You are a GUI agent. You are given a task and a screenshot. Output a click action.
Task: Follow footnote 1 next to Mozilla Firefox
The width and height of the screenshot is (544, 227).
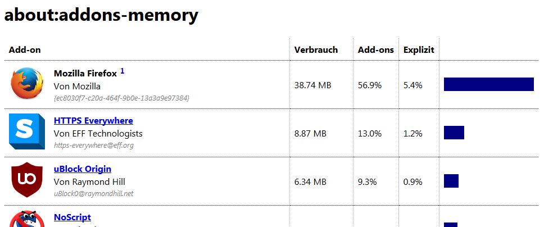point(123,71)
